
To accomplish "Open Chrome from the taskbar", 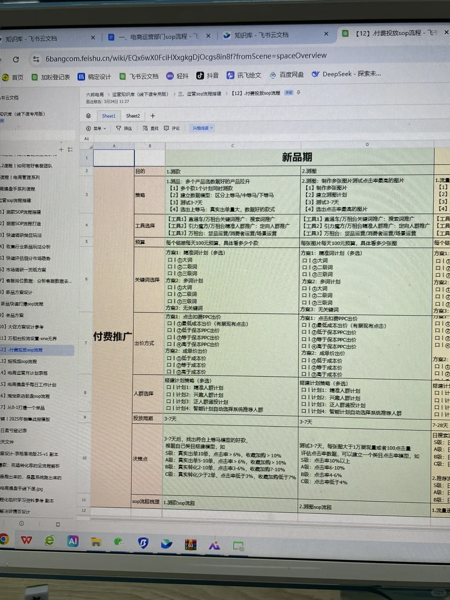I will (4, 539).
